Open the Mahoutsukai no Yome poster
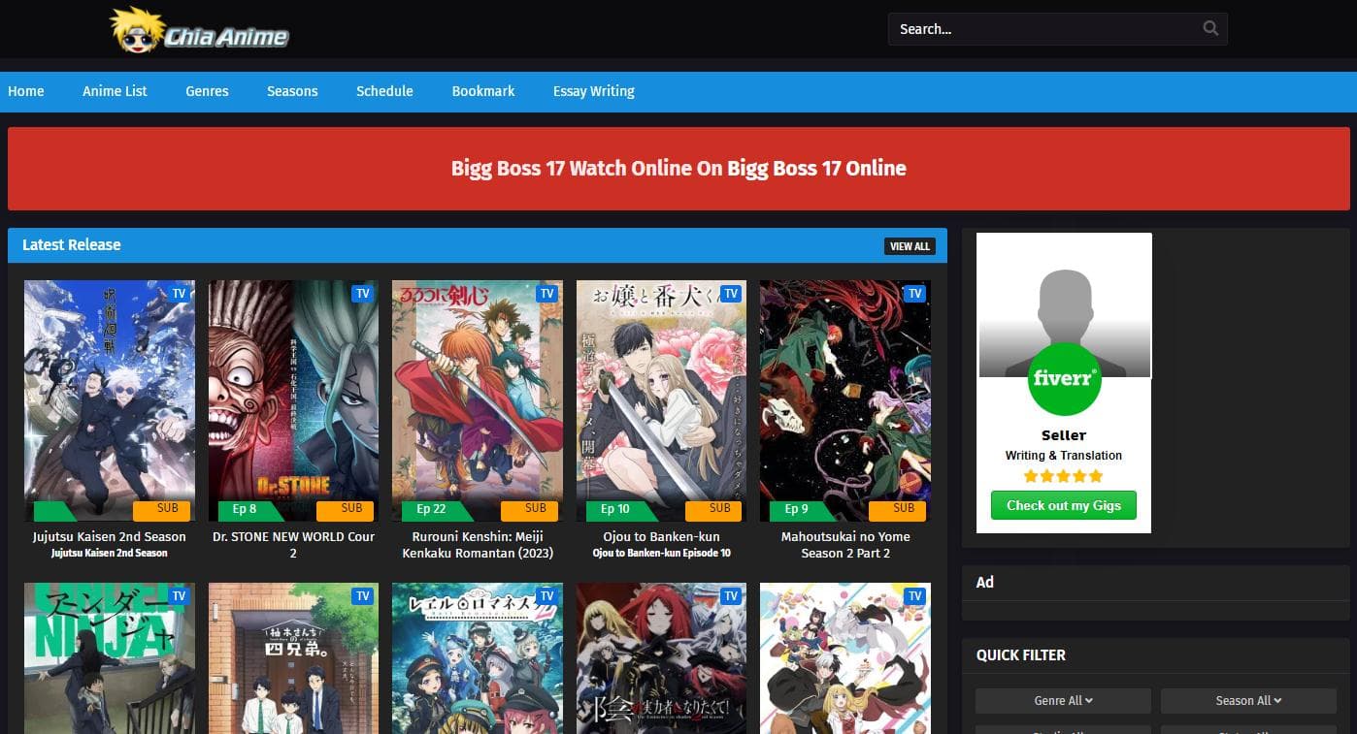The width and height of the screenshot is (1357, 734). point(845,401)
